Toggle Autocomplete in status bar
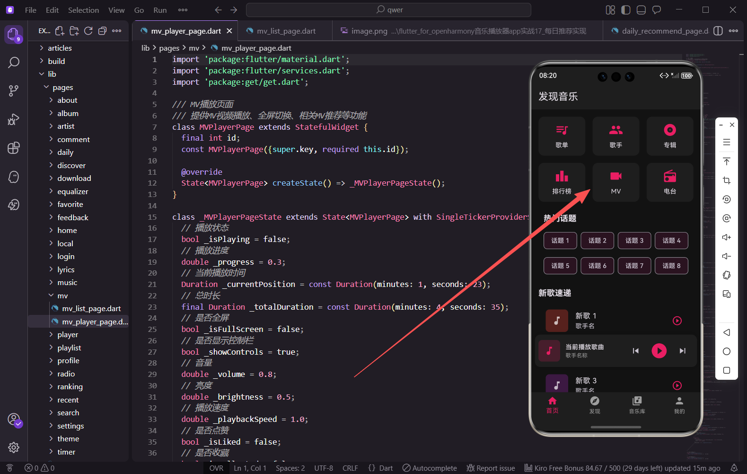Image resolution: width=747 pixels, height=474 pixels. 430,468
